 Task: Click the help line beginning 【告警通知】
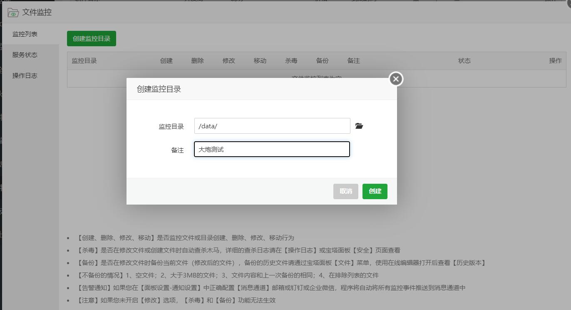271,287
